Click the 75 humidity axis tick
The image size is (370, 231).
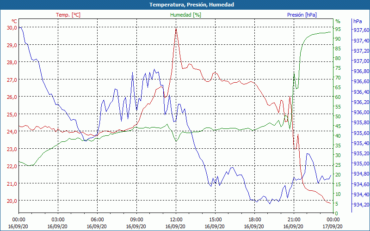(338, 68)
